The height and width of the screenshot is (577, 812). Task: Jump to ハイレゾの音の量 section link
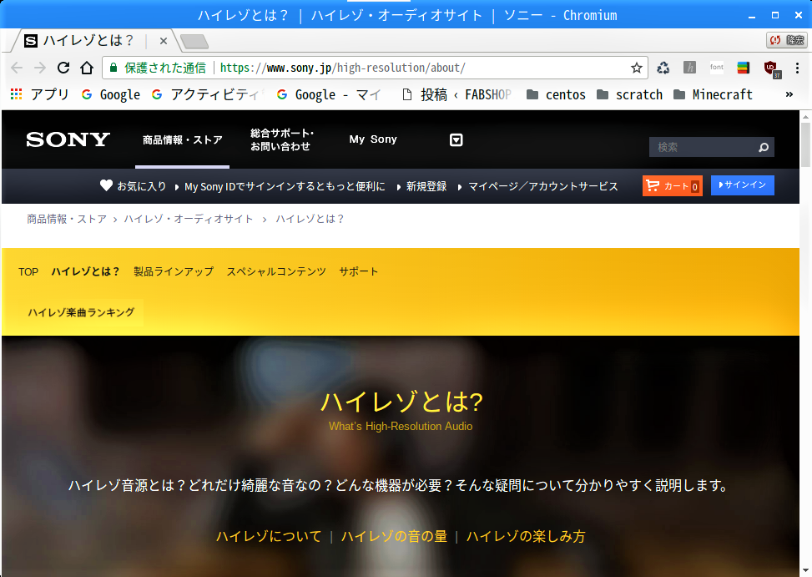(394, 536)
